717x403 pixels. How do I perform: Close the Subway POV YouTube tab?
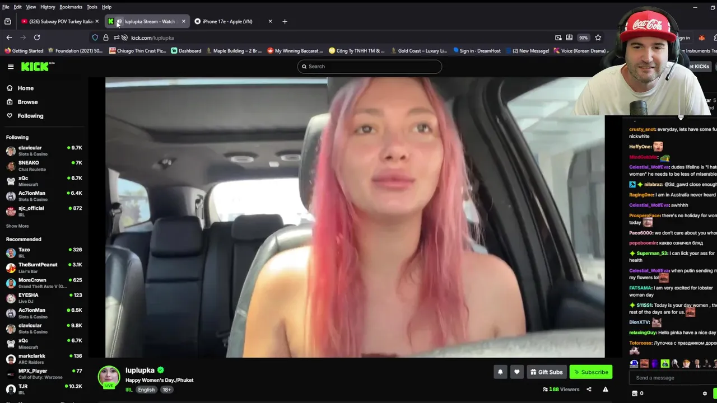click(x=97, y=21)
